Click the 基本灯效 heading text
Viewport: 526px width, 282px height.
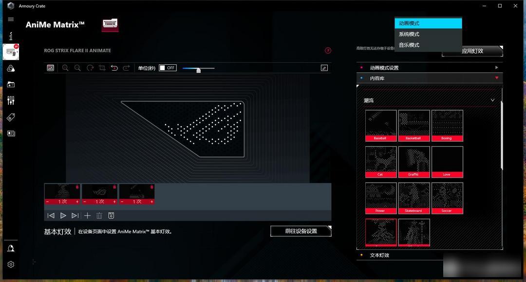(x=57, y=232)
